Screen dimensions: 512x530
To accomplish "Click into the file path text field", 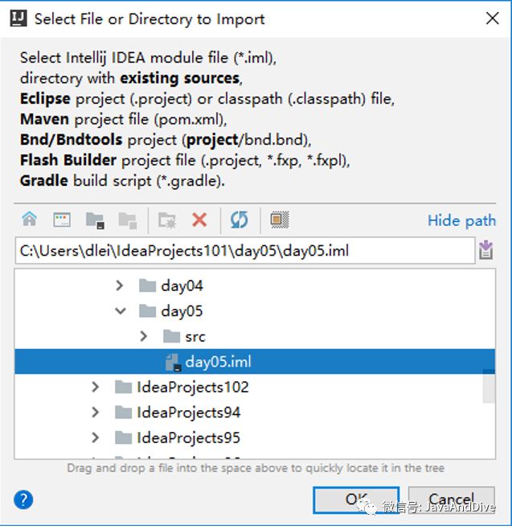I will (245, 251).
